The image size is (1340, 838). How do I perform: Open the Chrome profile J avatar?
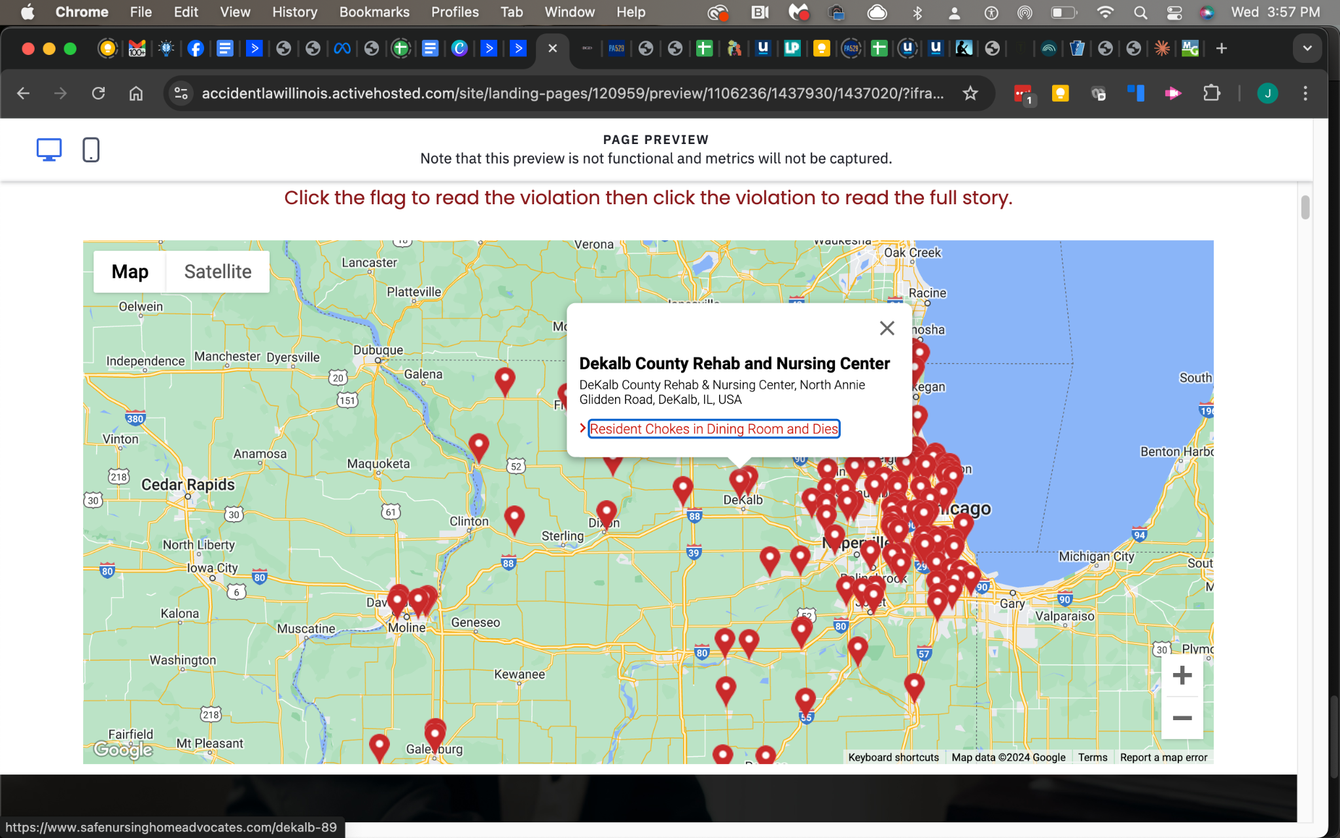pos(1267,94)
